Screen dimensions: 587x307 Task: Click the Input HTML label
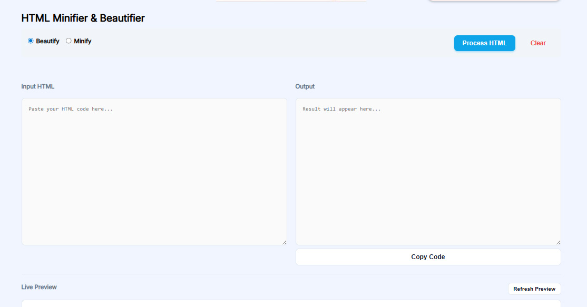(x=38, y=86)
